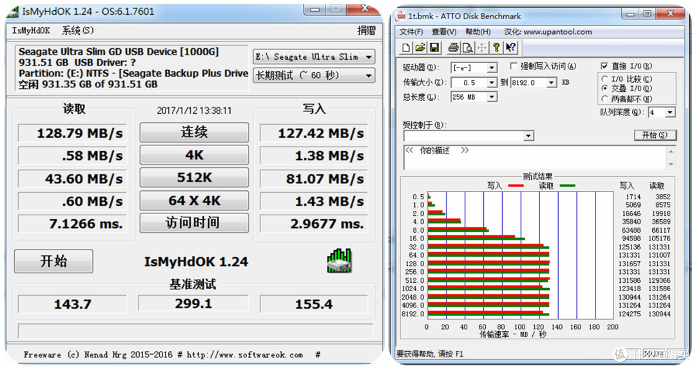The image size is (696, 369).
Task: Click the IsMyHdOK title bar app icon
Action: [14, 11]
